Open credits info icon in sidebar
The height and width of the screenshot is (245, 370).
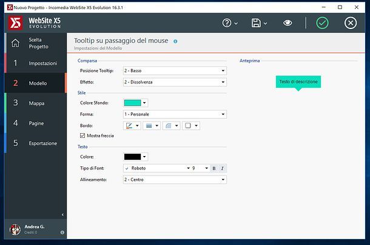click(62, 232)
